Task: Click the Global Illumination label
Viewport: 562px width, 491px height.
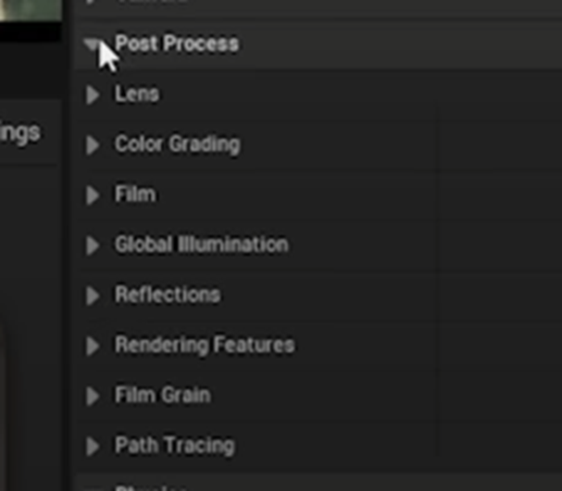Action: click(x=201, y=245)
